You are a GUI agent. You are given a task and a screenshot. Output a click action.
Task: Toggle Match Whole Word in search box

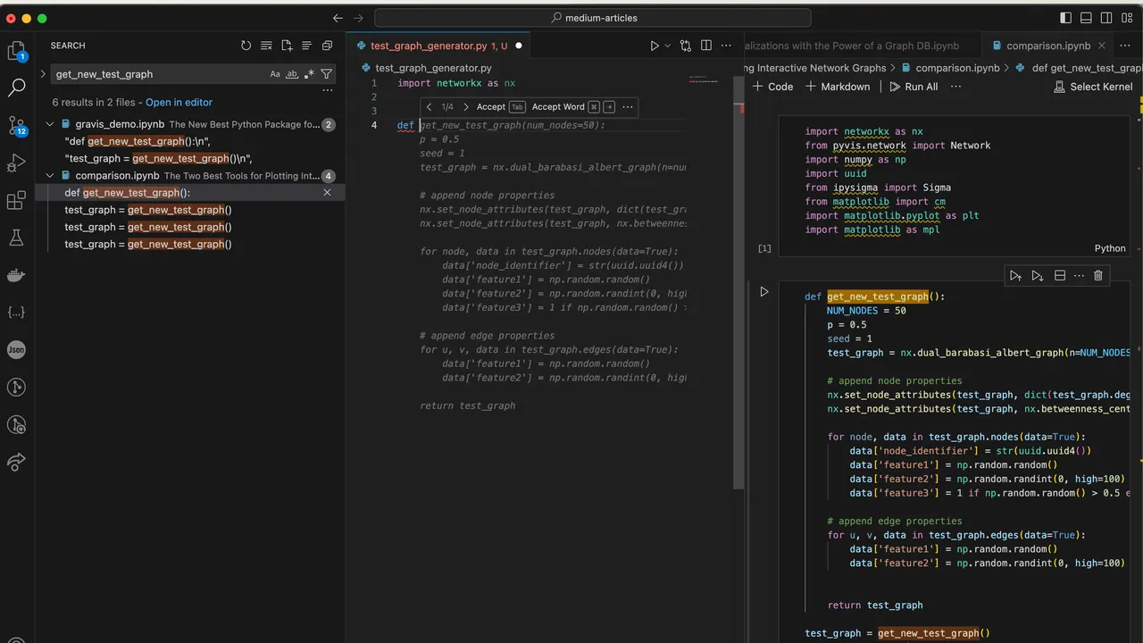(x=292, y=74)
